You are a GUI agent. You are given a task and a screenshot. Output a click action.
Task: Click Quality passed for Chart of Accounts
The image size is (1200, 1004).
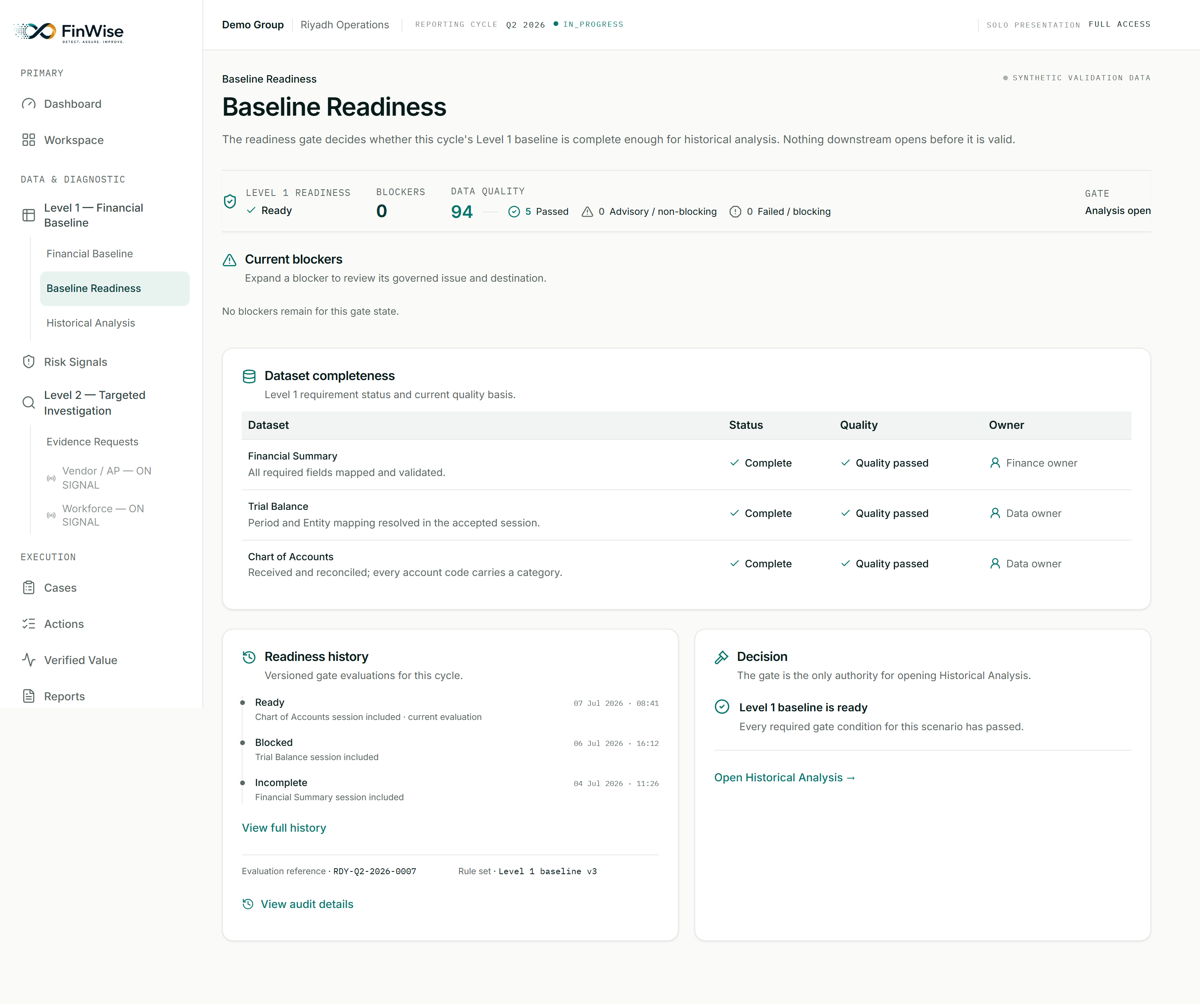(884, 564)
